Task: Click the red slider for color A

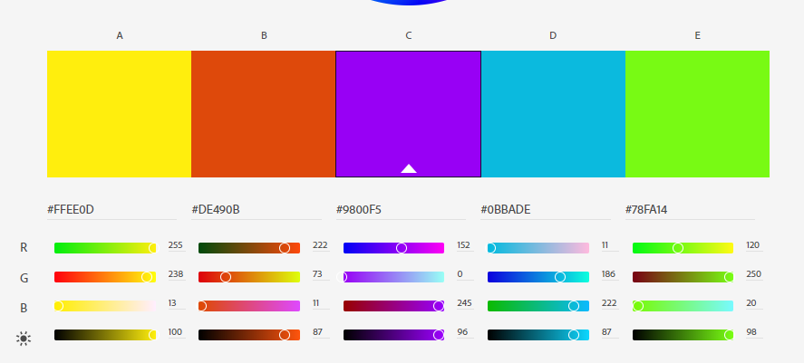Action: (105, 248)
